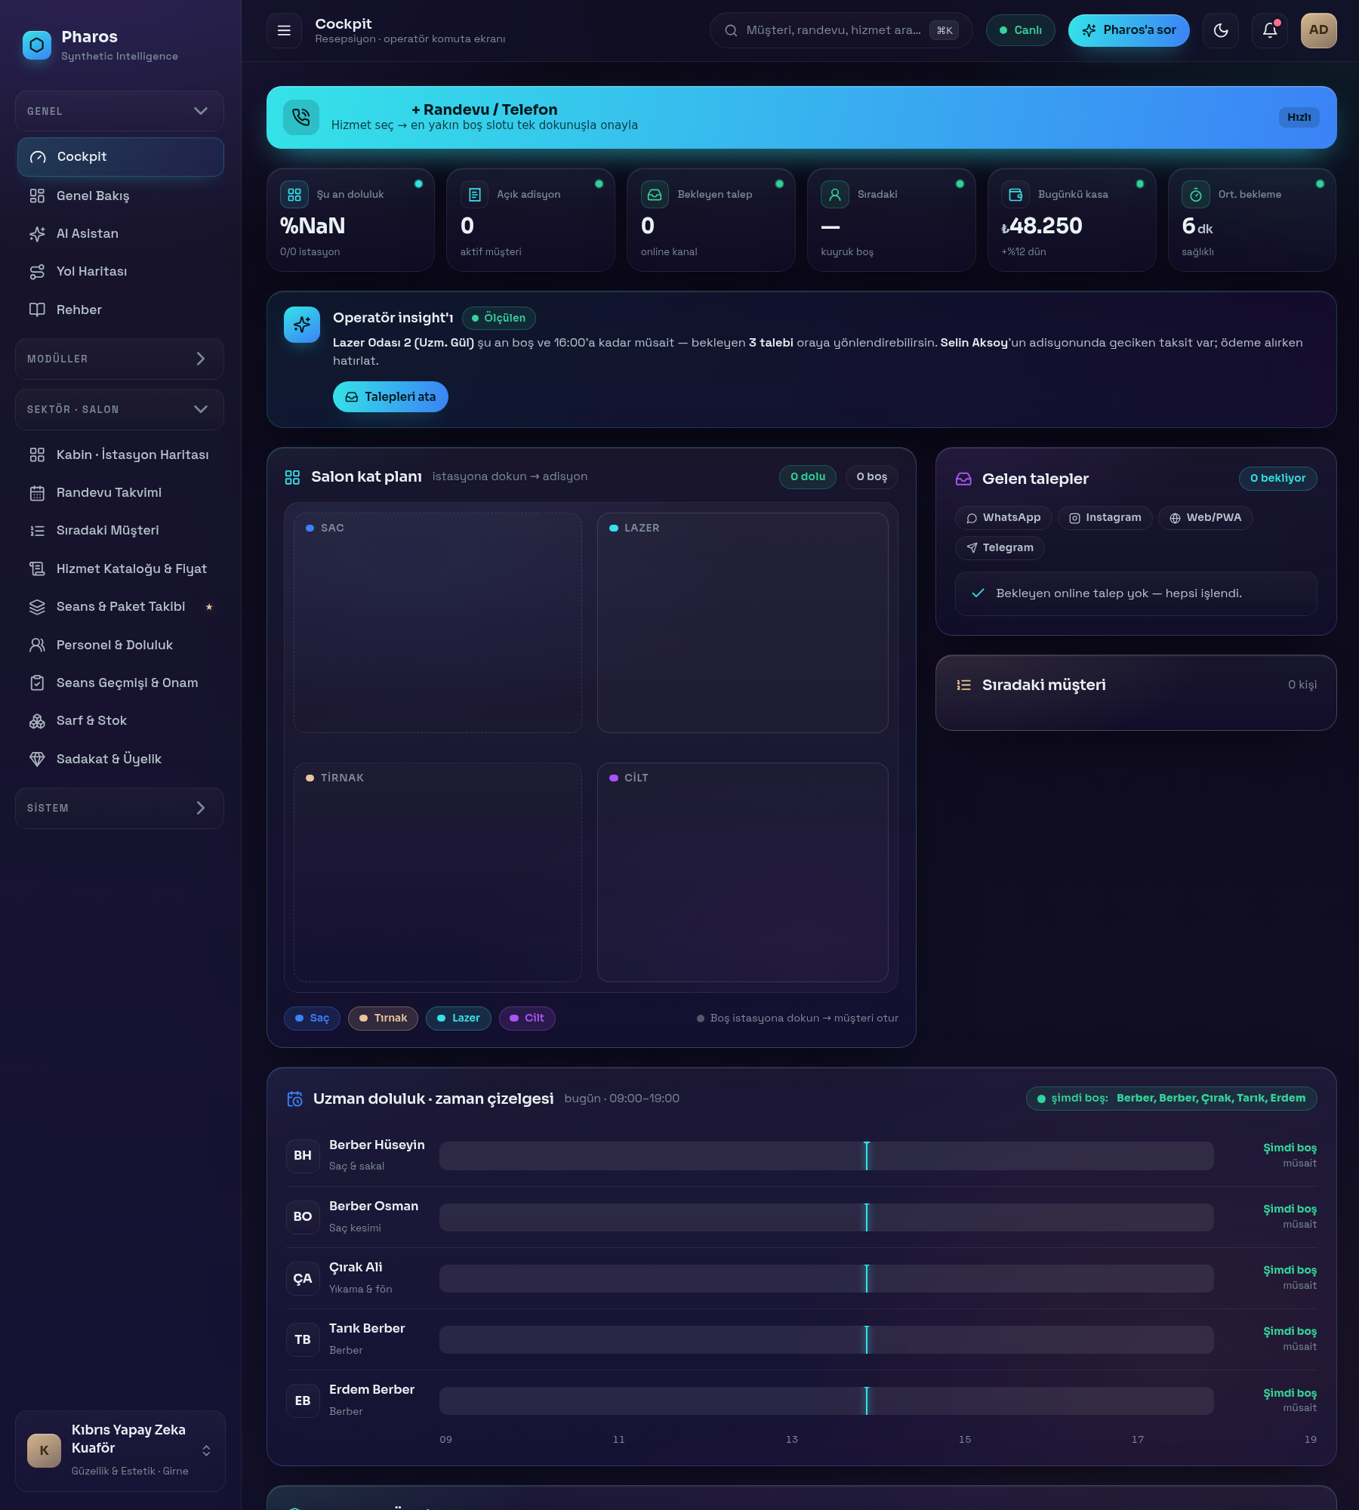This screenshot has width=1359, height=1510.
Task: Collapse the GENEL sidebar section
Action: [x=119, y=111]
